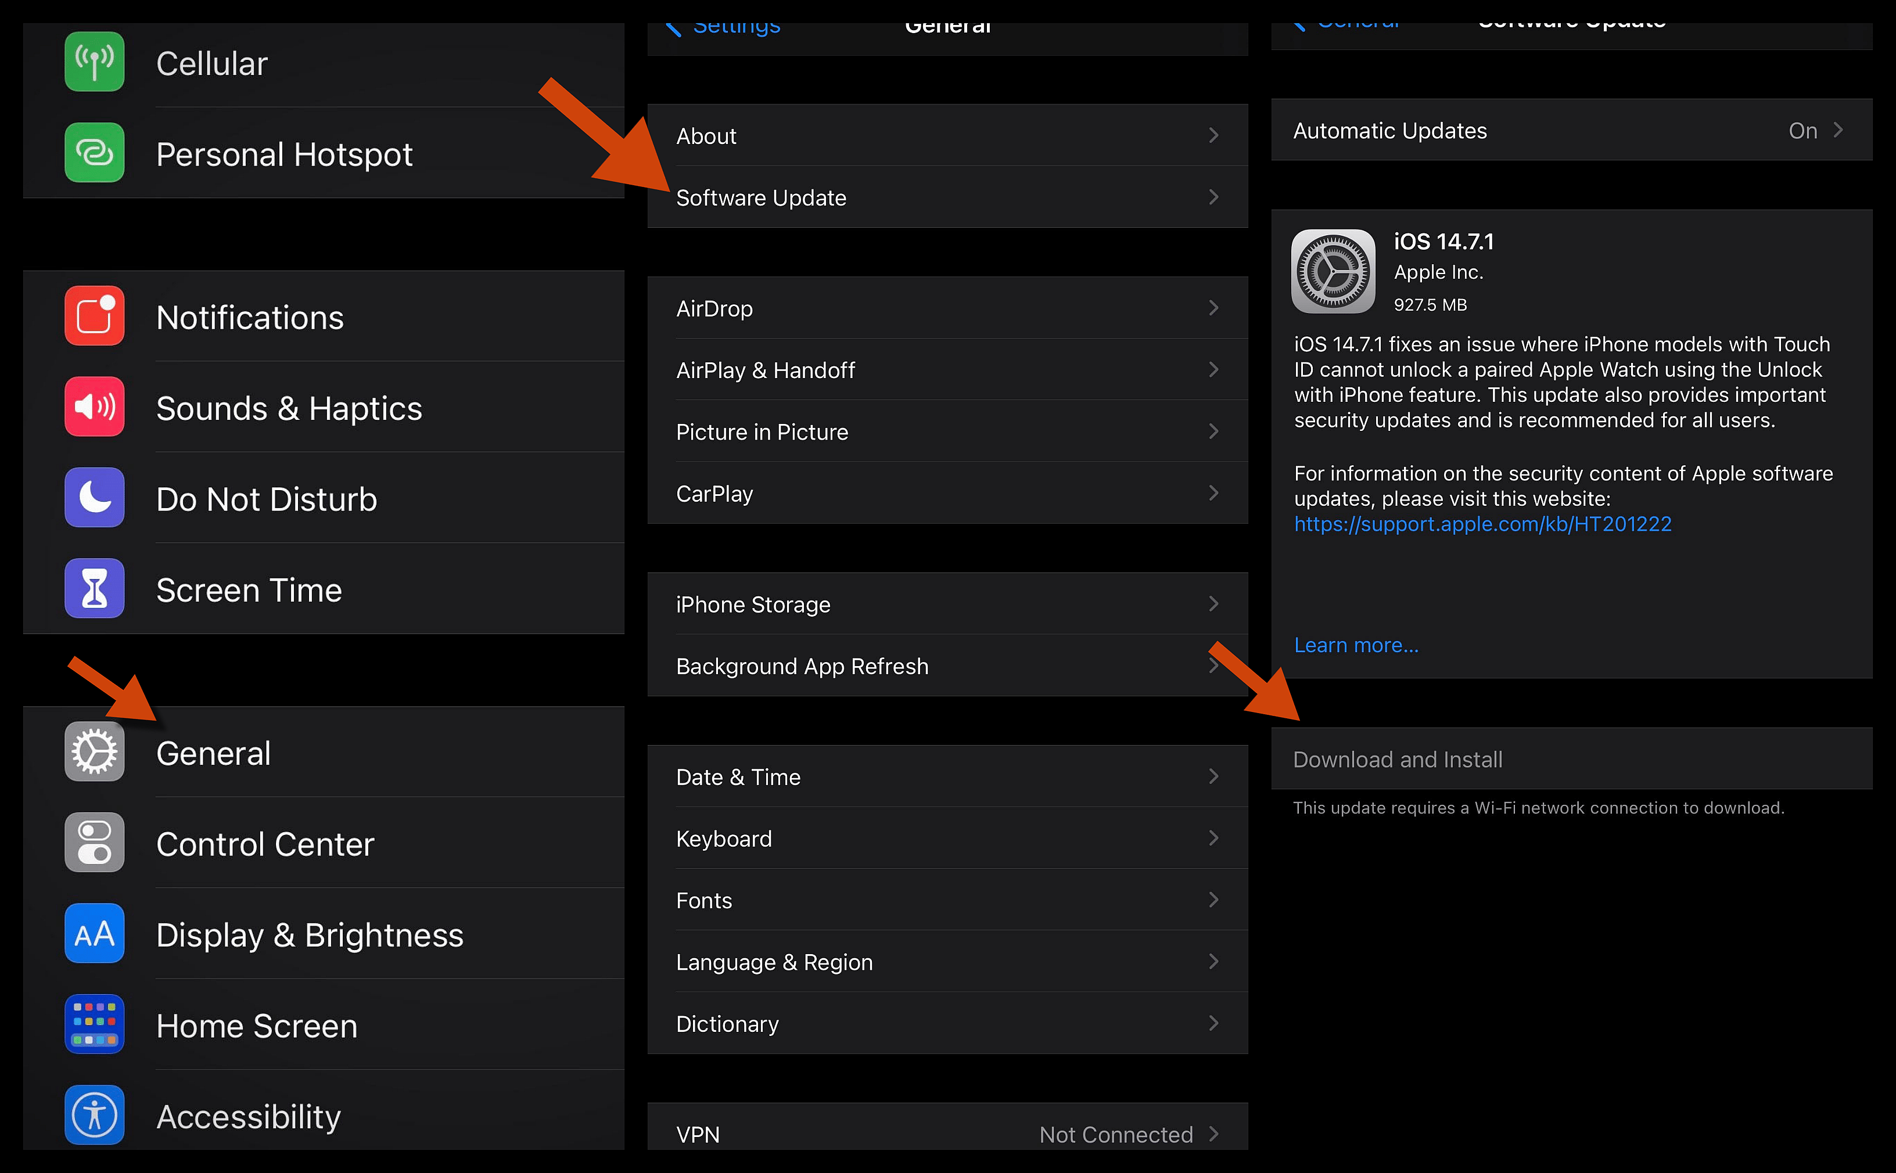The height and width of the screenshot is (1173, 1896).
Task: Tap the General gear icon
Action: point(94,752)
